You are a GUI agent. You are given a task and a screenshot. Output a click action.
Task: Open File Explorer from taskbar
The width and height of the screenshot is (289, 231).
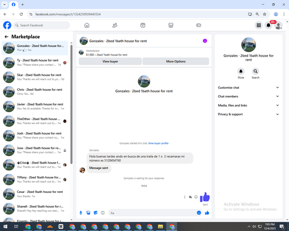161,226
